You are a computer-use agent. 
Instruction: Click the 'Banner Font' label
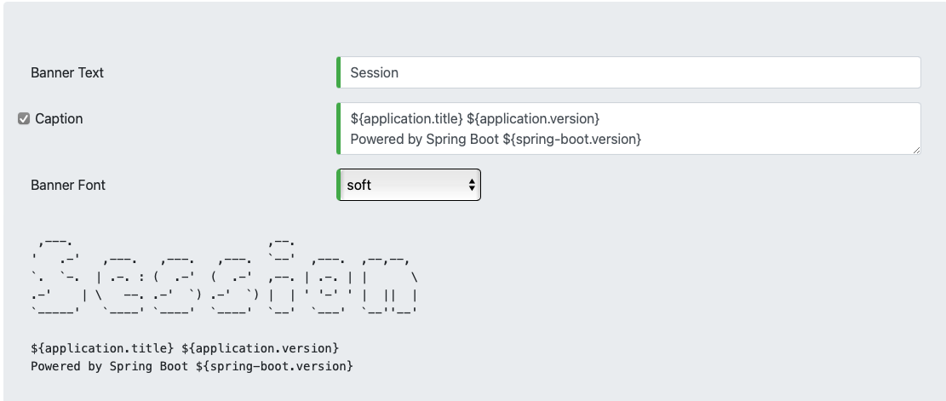[68, 185]
